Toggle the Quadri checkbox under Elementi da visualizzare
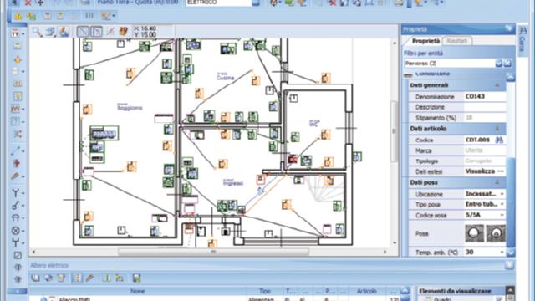The height and width of the screenshot is (301, 535). pyautogui.click(x=499, y=299)
